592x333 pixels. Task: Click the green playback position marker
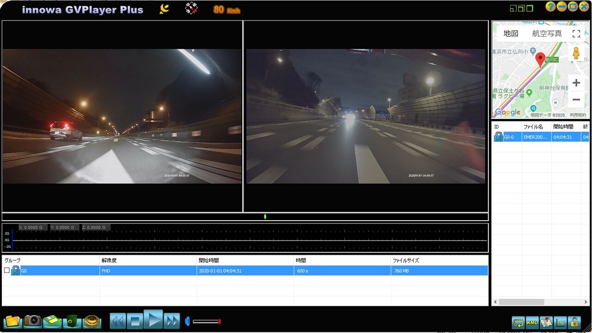click(x=265, y=216)
